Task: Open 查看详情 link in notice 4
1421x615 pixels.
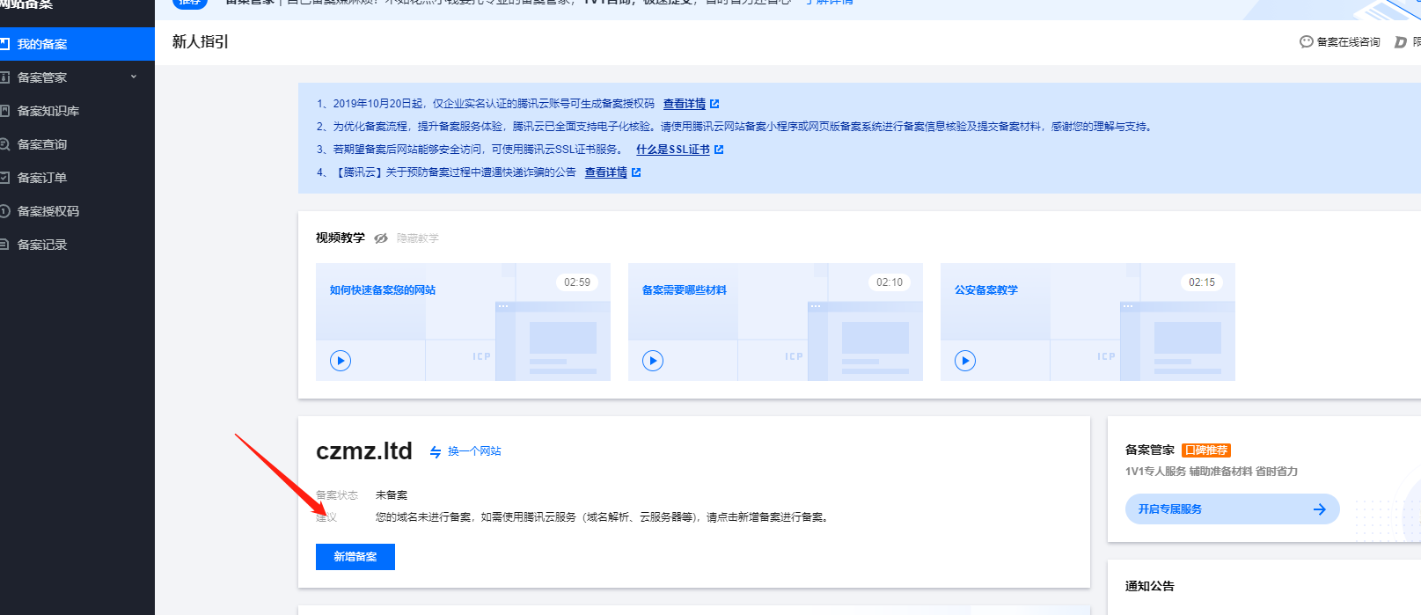Action: click(x=606, y=172)
